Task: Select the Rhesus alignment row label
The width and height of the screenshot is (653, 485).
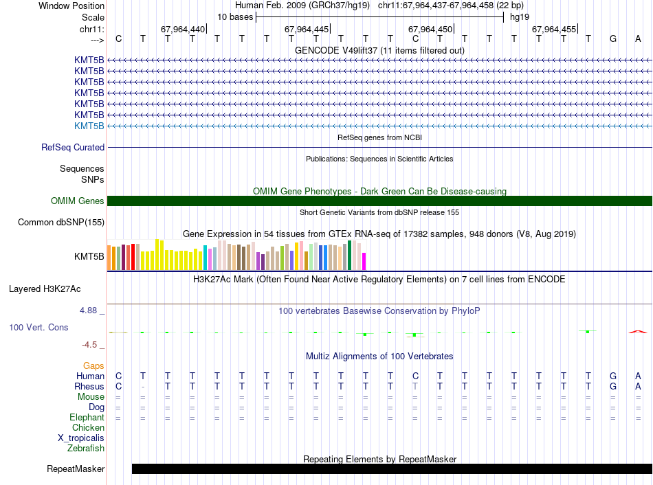Action: [89, 386]
